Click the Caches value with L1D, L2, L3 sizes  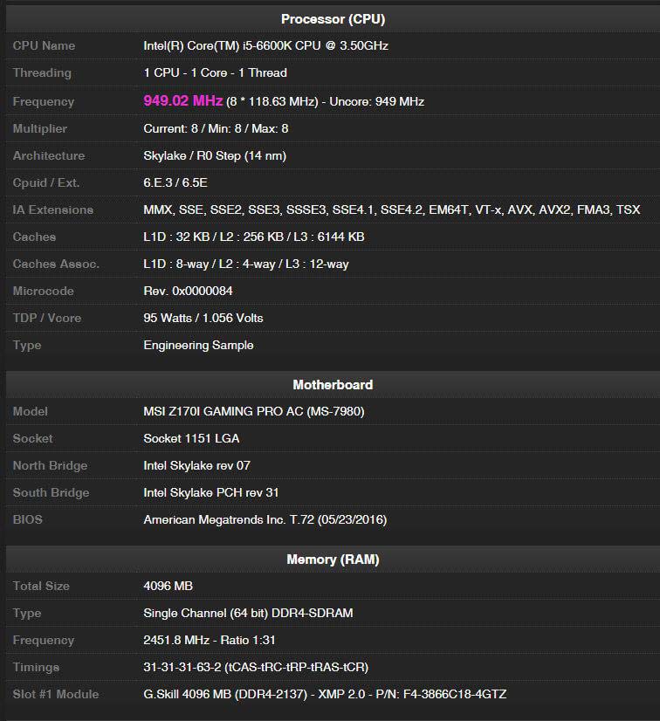(x=253, y=237)
